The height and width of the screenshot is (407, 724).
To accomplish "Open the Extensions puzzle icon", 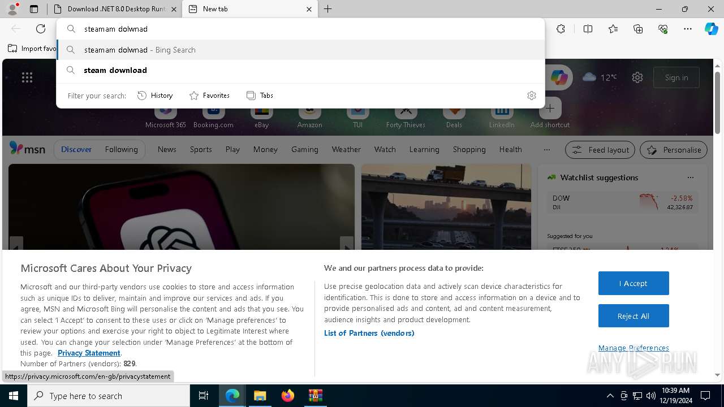I will (x=561, y=29).
